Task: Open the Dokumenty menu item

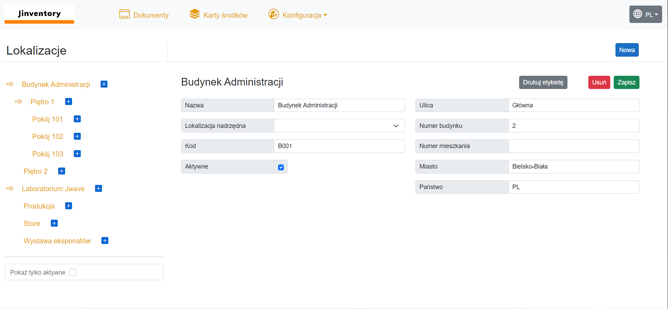Action: click(x=144, y=15)
